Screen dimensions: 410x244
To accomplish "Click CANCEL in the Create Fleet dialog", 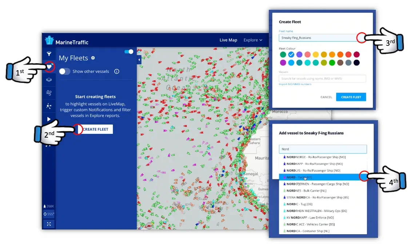I will click(326, 97).
